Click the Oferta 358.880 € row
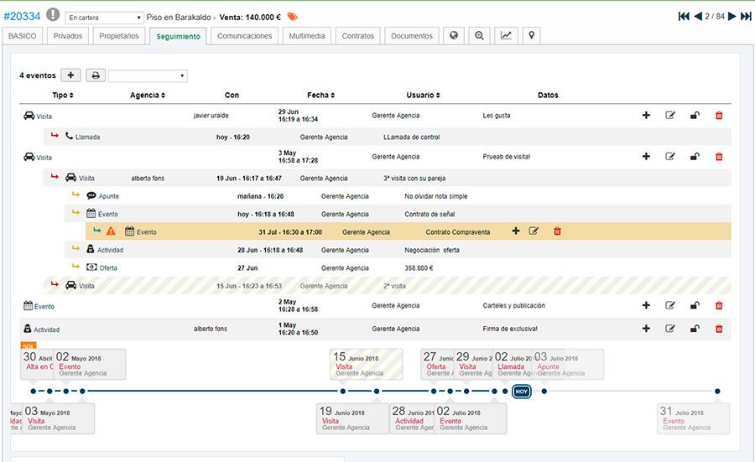The width and height of the screenshot is (755, 462). (398, 267)
